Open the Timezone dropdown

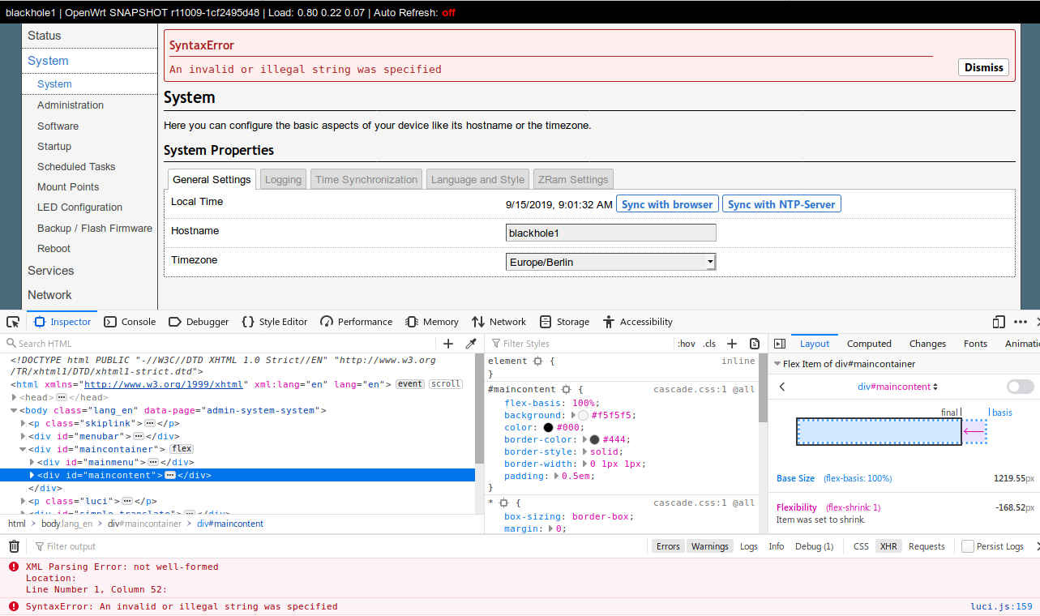point(710,261)
